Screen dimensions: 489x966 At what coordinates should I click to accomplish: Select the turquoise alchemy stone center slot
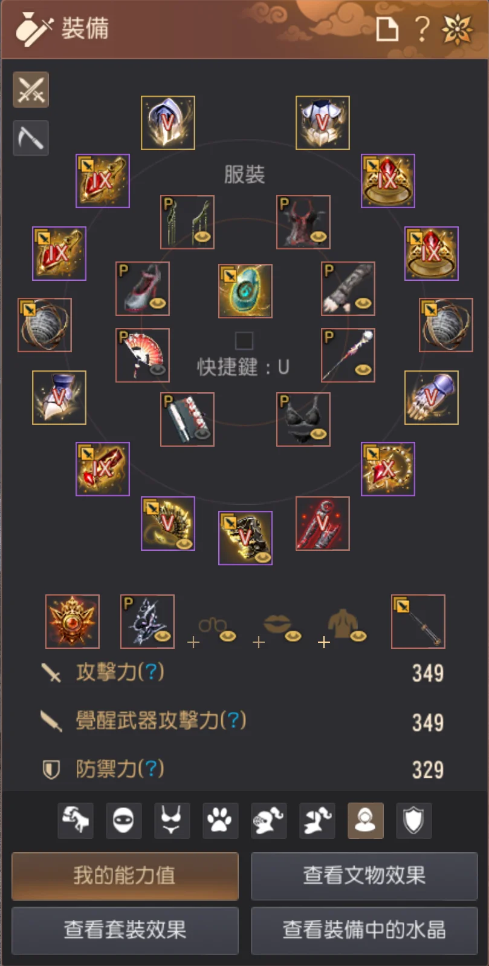point(245,291)
